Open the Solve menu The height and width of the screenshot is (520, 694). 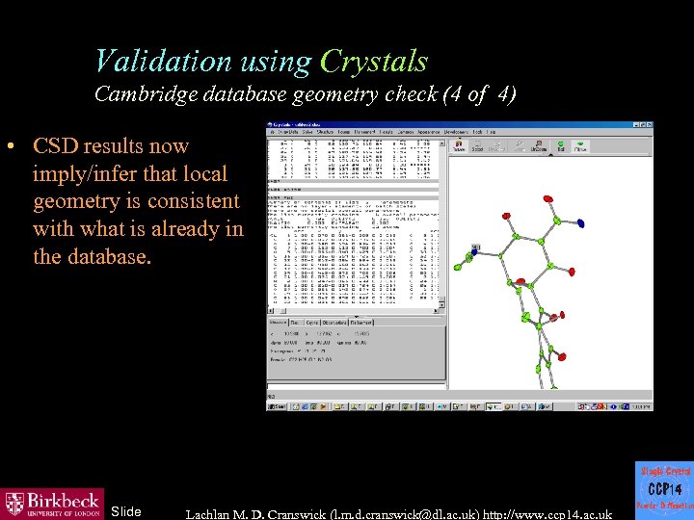point(307,132)
